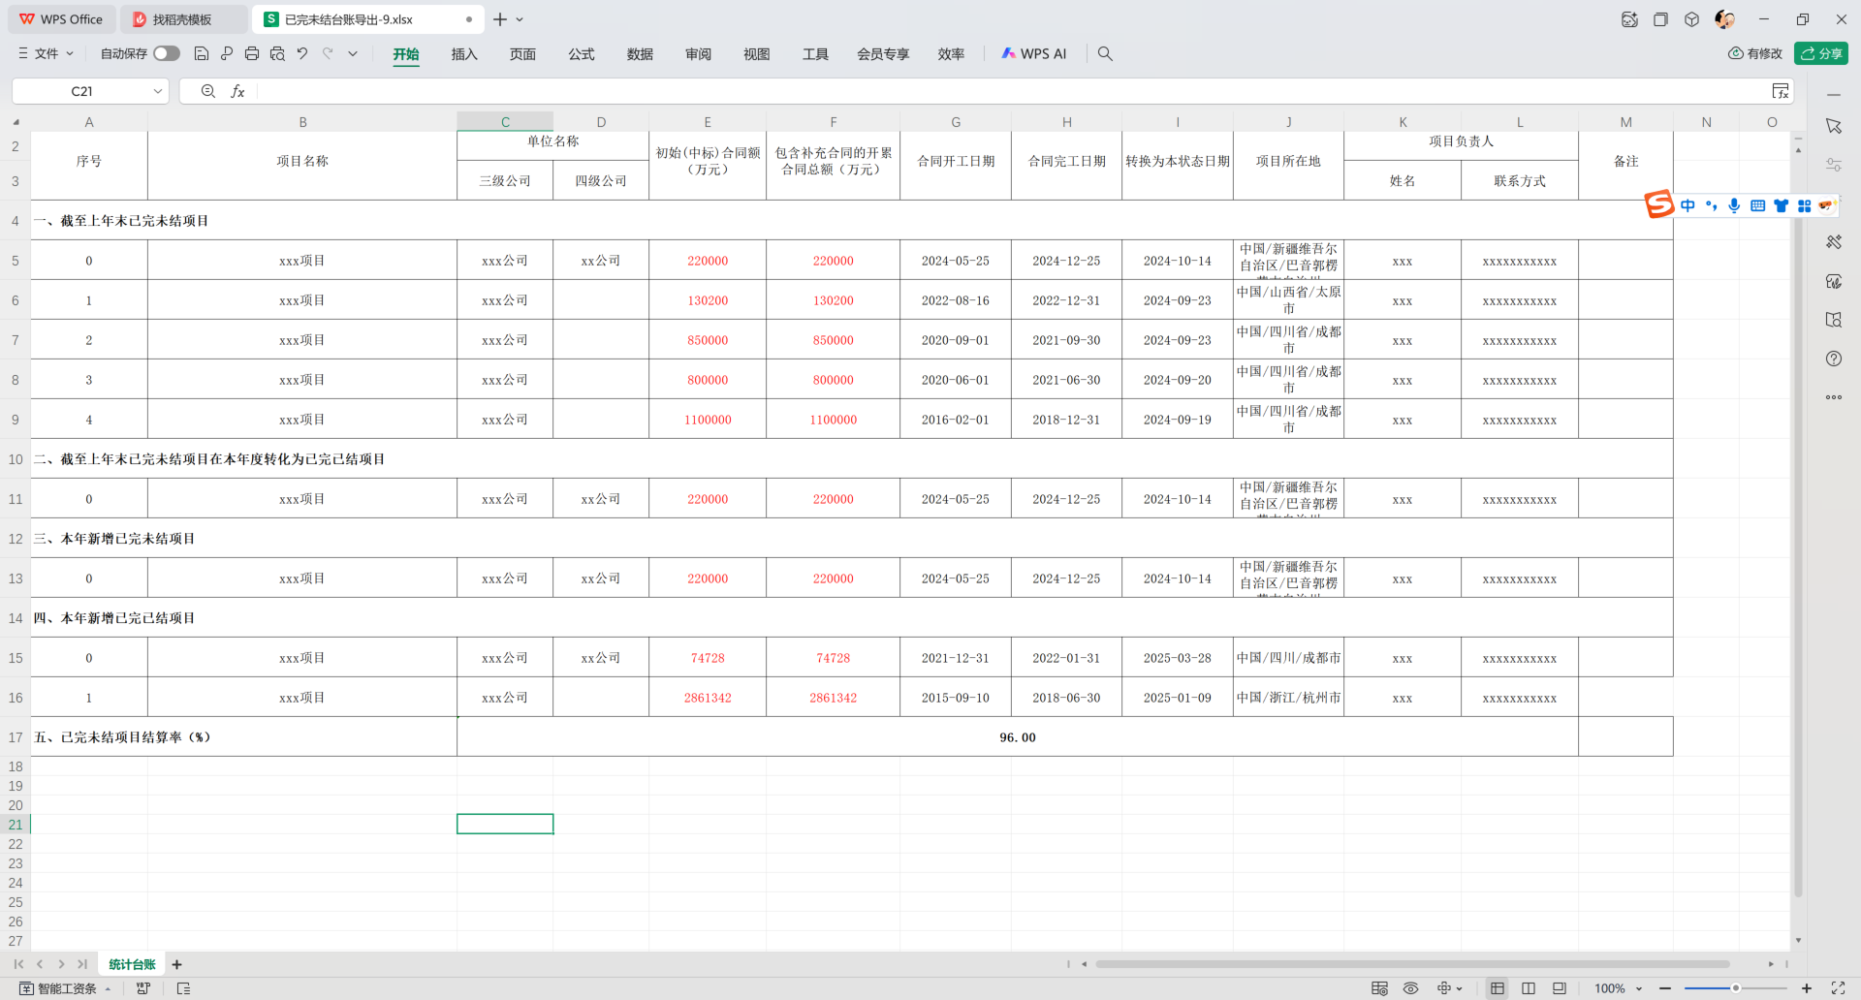Toggle Sogou Chinese/English input mode (中)

pos(1688,205)
